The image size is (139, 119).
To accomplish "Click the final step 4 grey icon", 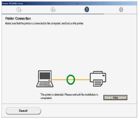I will click(121, 10).
